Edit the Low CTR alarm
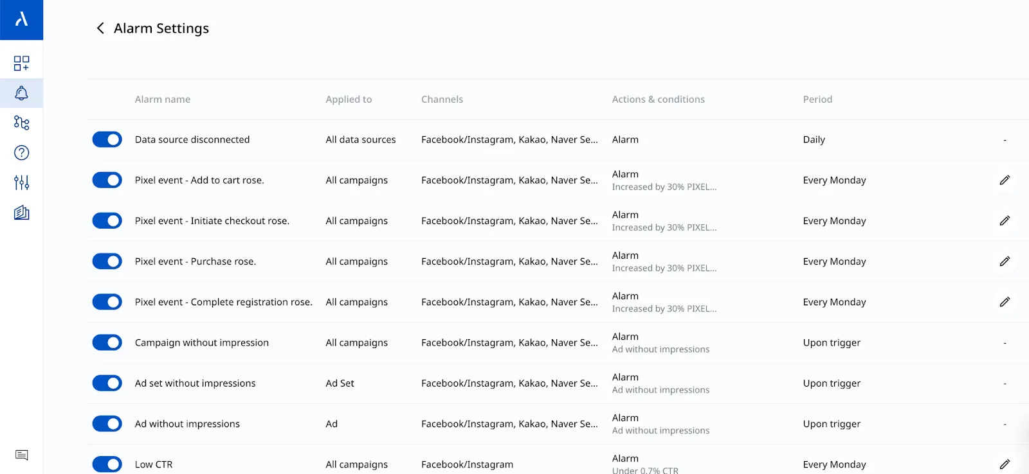The image size is (1029, 474). click(x=1005, y=464)
